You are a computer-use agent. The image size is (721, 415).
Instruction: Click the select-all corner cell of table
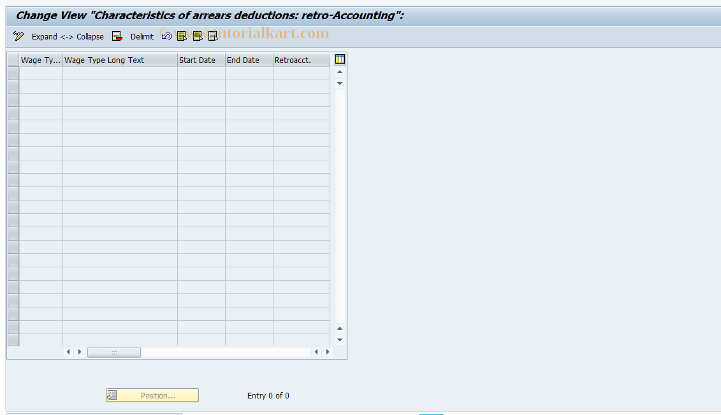pos(13,60)
